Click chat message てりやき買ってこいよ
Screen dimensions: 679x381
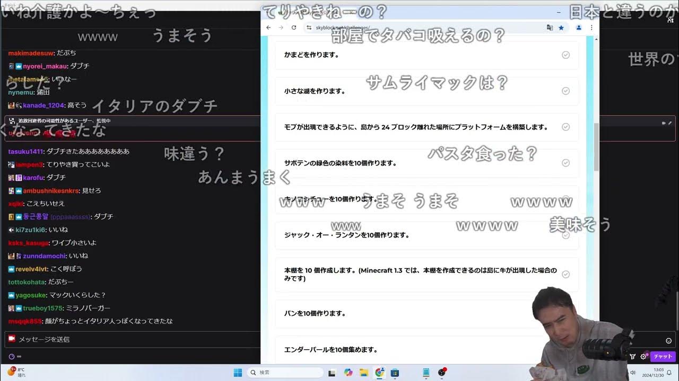coord(79,165)
